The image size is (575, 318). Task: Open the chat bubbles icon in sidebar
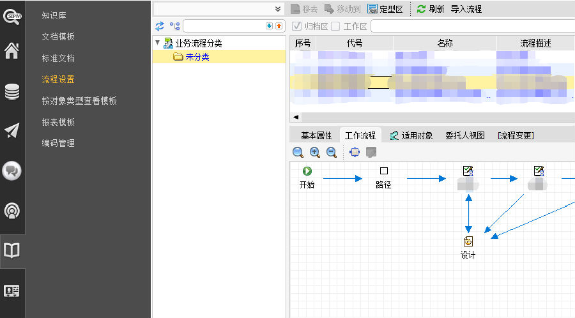pos(11,170)
